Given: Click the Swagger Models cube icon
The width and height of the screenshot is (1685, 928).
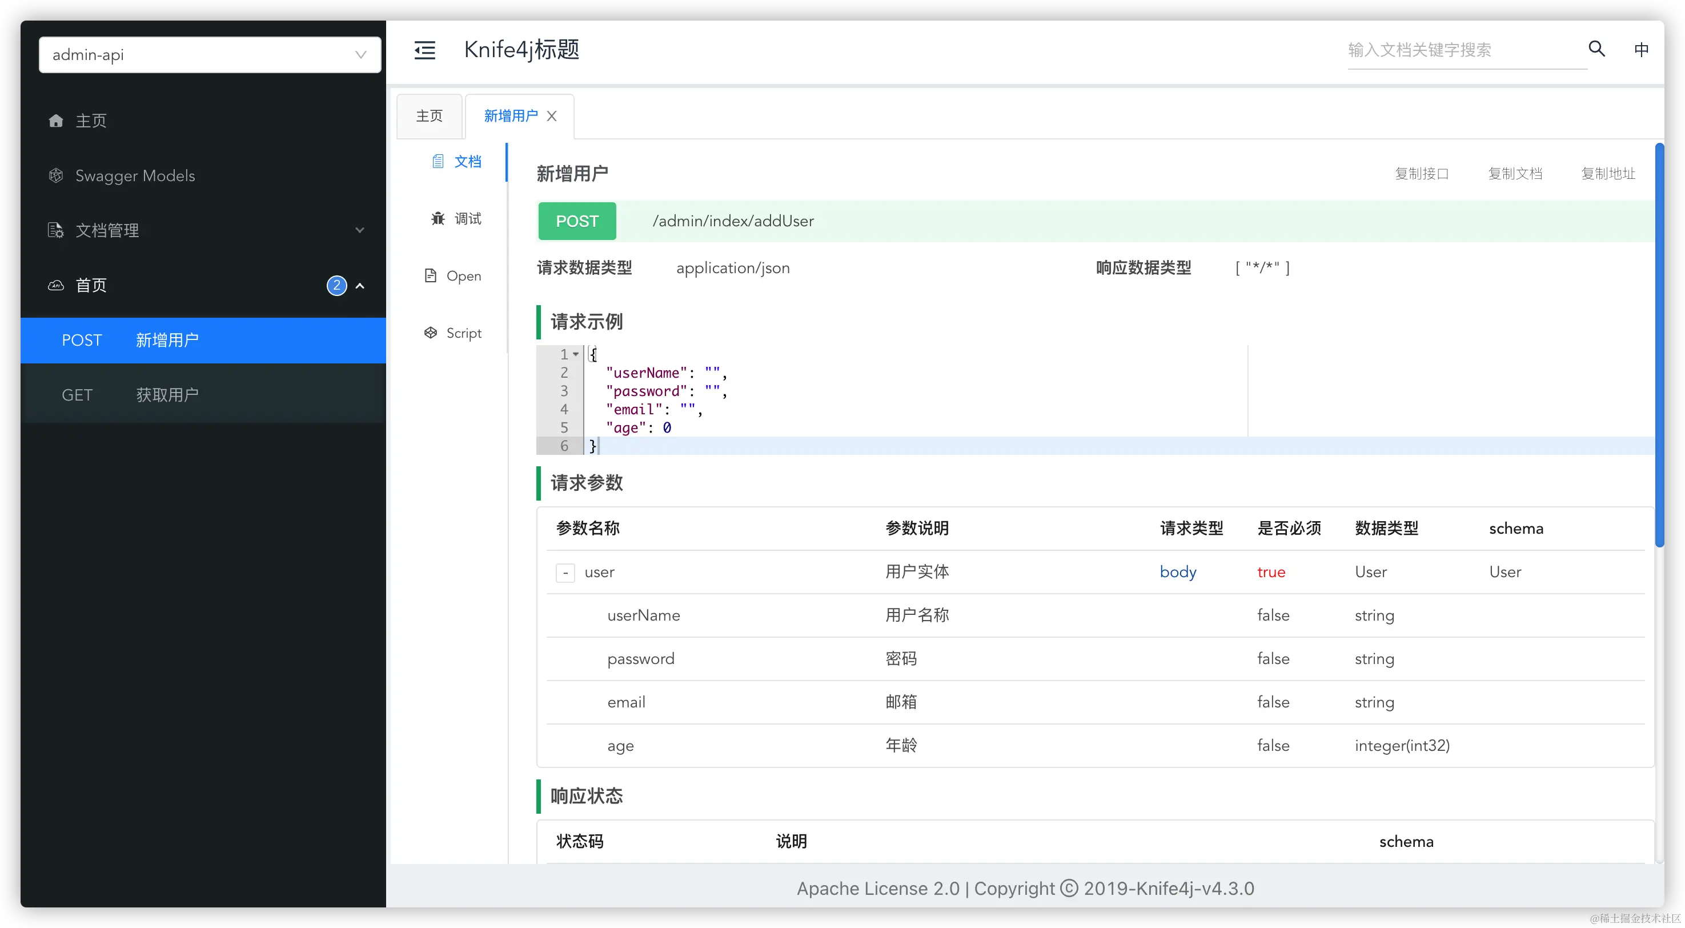Looking at the screenshot, I should point(55,175).
